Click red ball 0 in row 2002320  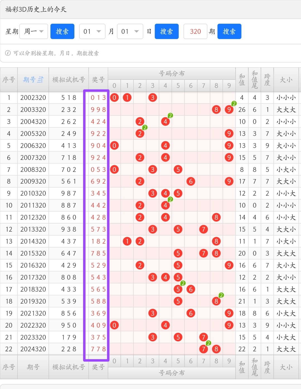click(114, 98)
